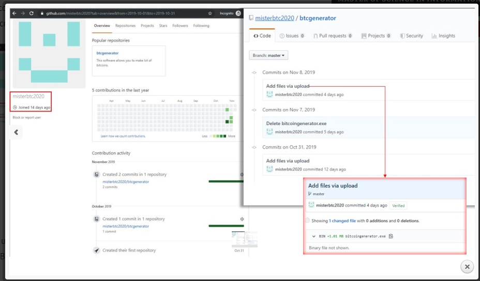This screenshot has height=281, width=480.
Task: Click the copy path icon beside bitcoingenerator.exe
Action: 391,236
